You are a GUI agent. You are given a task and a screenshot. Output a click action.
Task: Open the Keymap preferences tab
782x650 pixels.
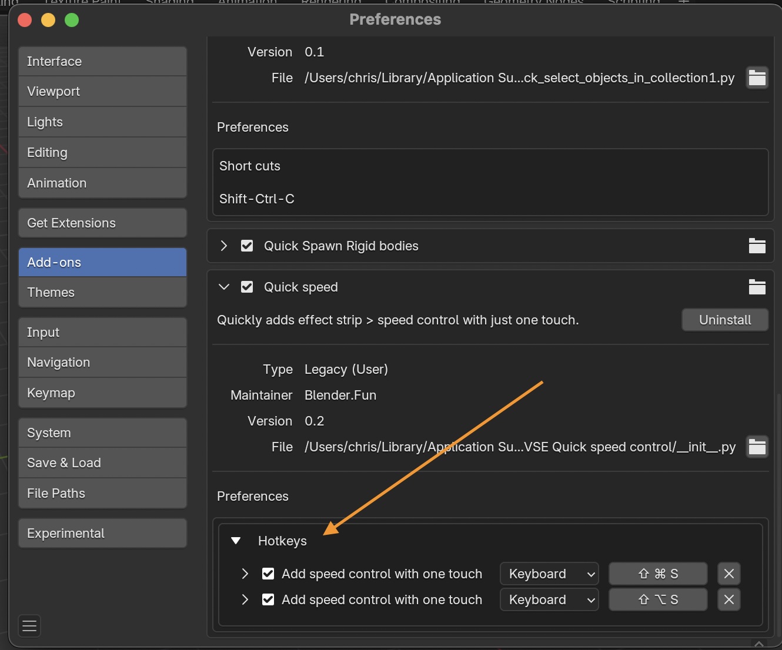click(x=102, y=393)
